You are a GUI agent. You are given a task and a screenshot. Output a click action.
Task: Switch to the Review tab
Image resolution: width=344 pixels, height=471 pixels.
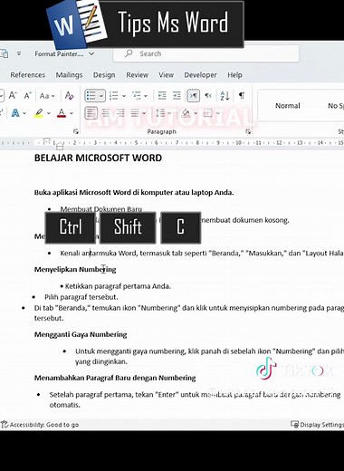137,75
